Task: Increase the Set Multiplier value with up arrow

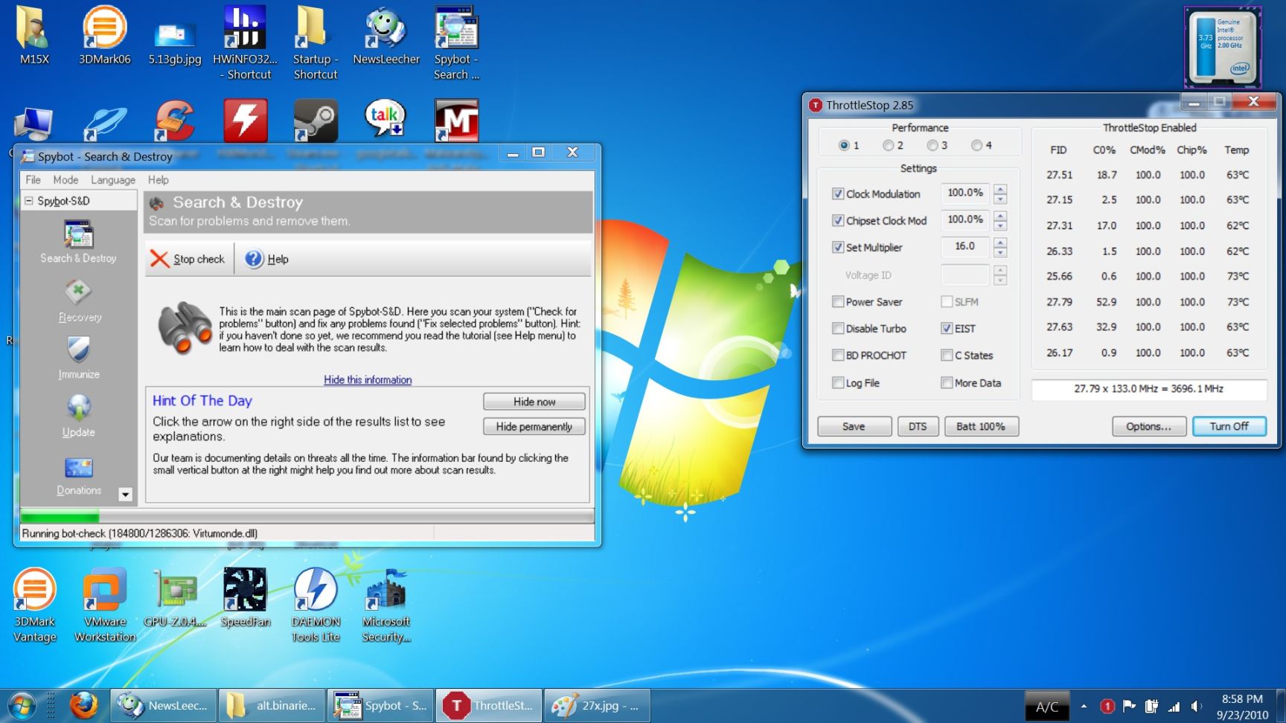Action: click(x=1000, y=242)
